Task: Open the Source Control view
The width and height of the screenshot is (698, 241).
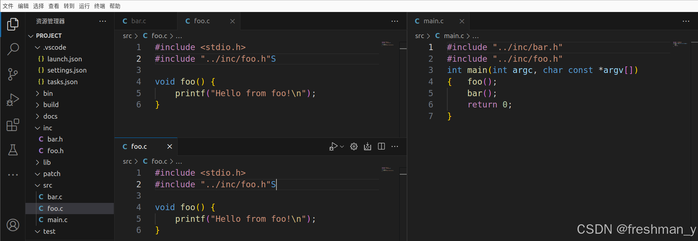Action: tap(13, 74)
